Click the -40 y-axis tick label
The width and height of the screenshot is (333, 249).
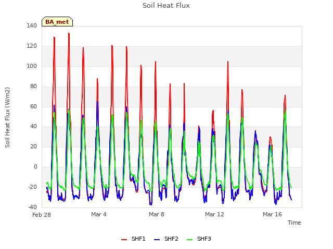pos(32,207)
